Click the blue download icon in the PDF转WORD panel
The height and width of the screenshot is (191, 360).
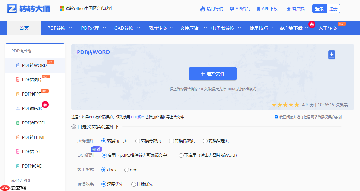coord(331,55)
